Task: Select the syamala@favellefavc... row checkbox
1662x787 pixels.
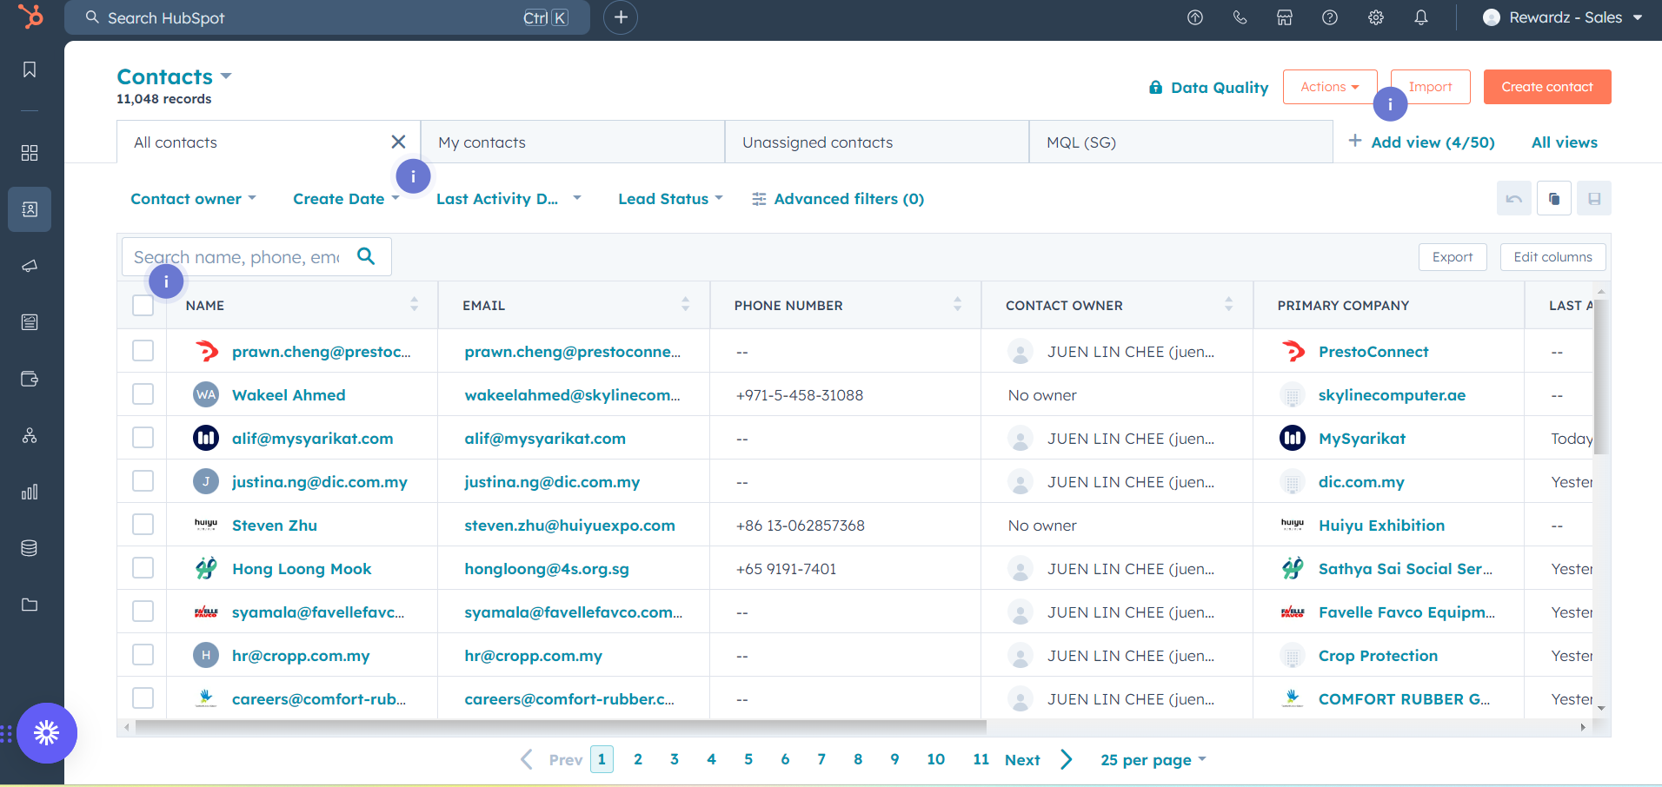Action: [143, 612]
